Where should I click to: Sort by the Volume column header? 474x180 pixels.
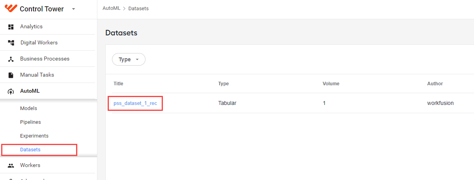tap(331, 84)
